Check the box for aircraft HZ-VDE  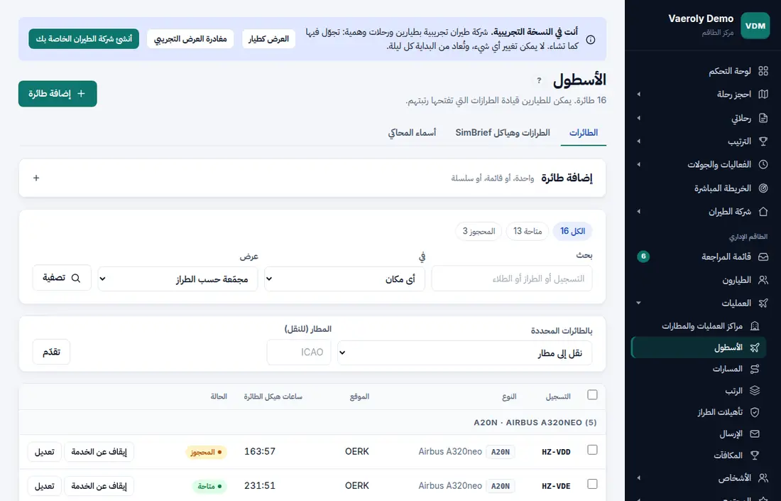point(591,484)
